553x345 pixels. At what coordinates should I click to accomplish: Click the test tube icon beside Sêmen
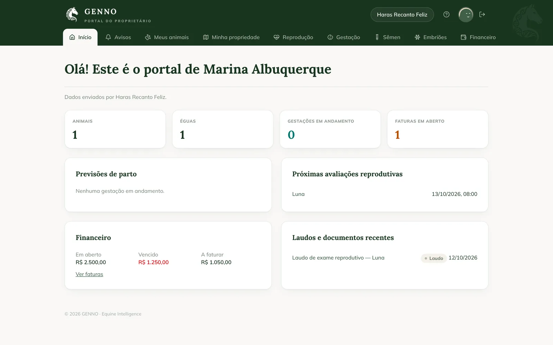coord(377,37)
